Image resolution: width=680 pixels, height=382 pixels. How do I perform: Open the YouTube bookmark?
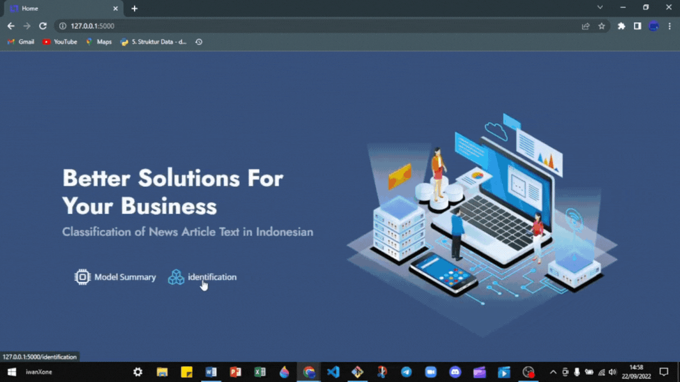tap(60, 42)
